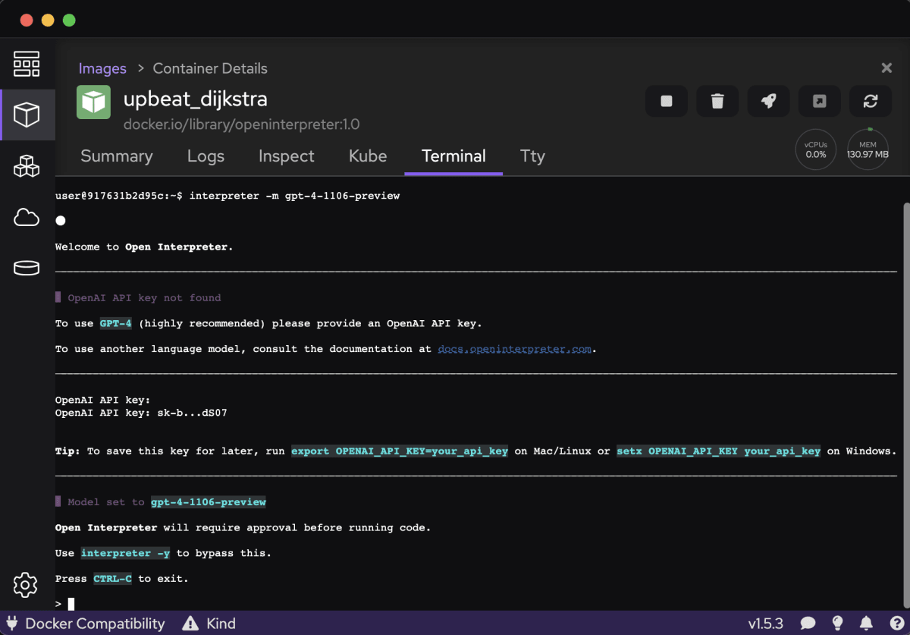This screenshot has height=635, width=910.
Task: Switch to the Summary tab
Action: point(116,156)
